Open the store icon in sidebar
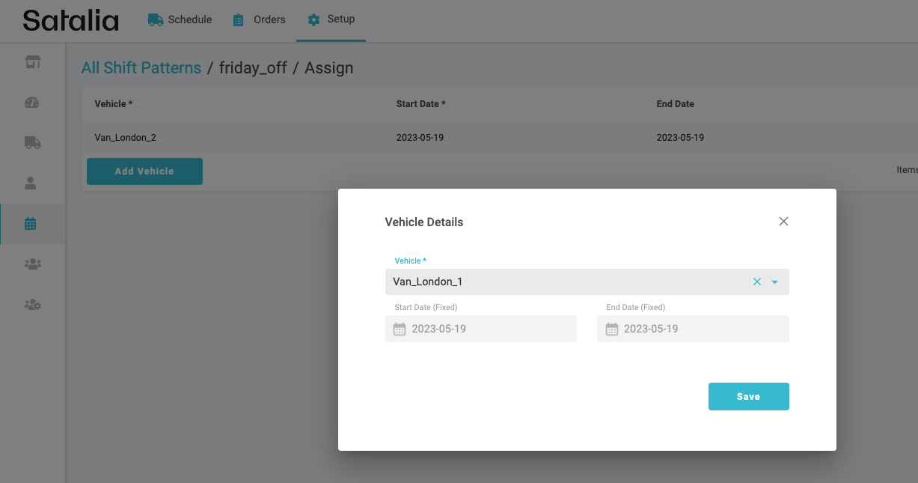 coord(32,62)
